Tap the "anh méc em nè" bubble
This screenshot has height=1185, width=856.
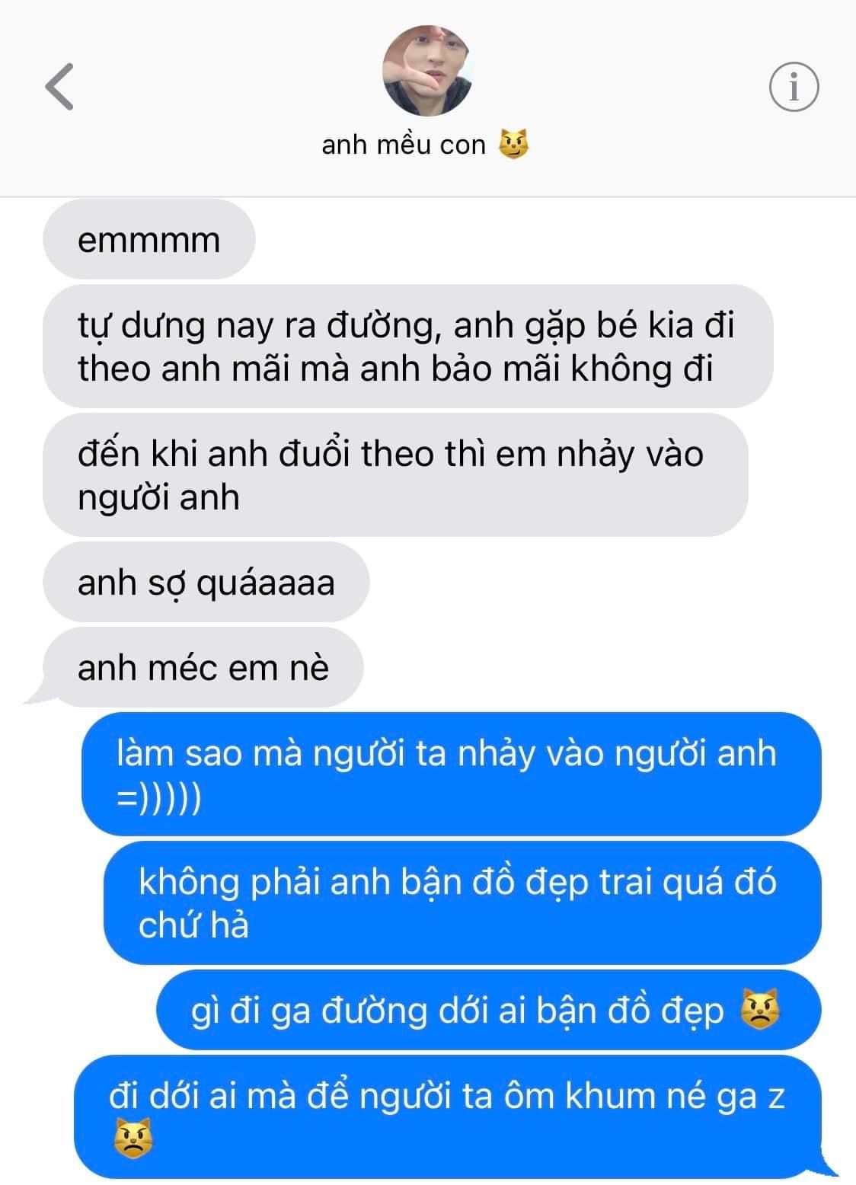[x=203, y=668]
